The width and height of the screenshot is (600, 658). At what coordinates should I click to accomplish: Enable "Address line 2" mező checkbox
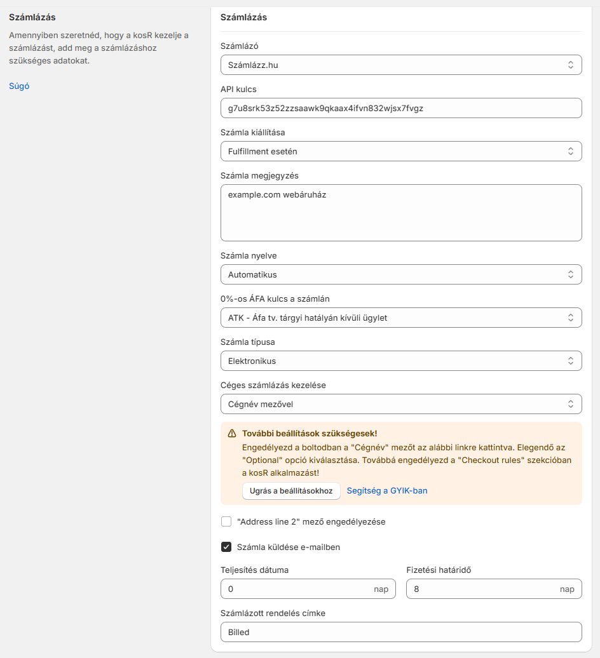[x=226, y=521]
